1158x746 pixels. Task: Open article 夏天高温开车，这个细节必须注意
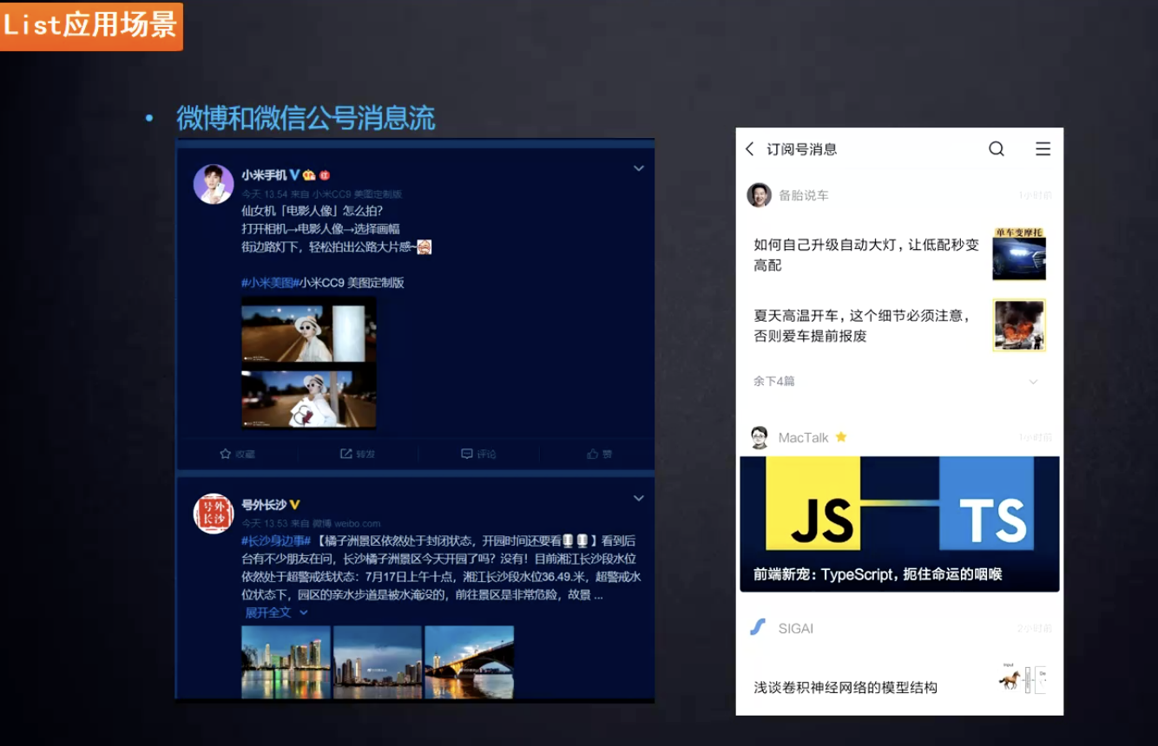click(862, 325)
